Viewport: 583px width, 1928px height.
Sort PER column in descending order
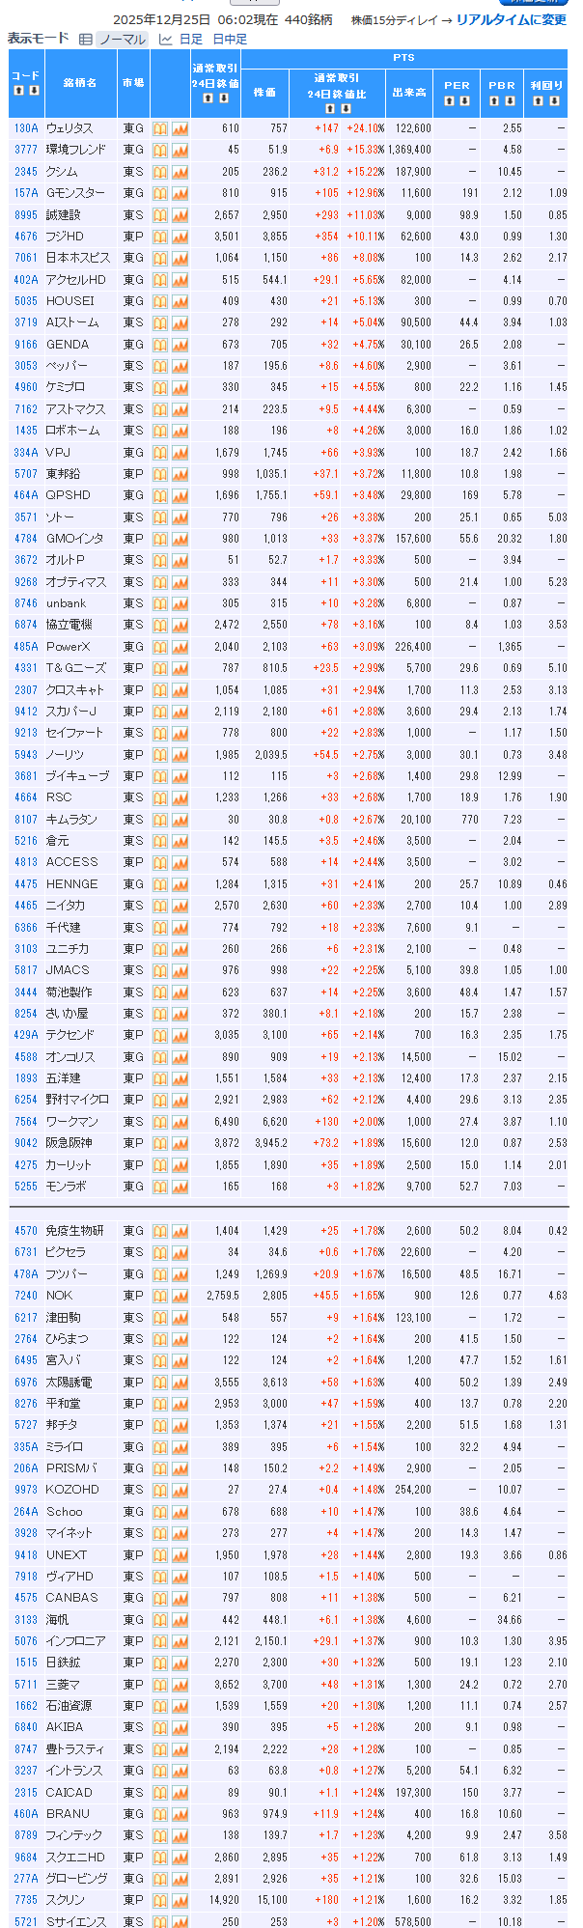(464, 100)
